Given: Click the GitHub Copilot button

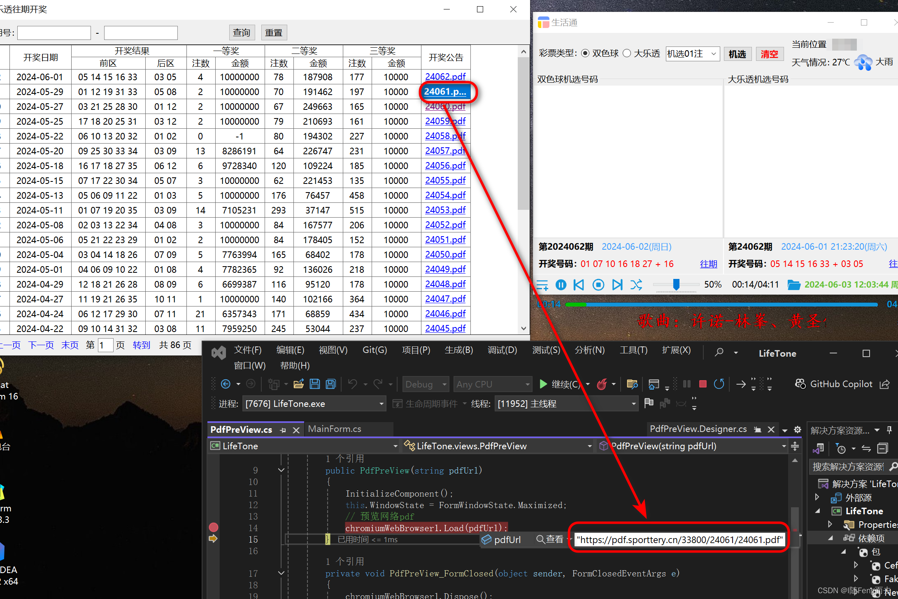Looking at the screenshot, I should [x=834, y=384].
